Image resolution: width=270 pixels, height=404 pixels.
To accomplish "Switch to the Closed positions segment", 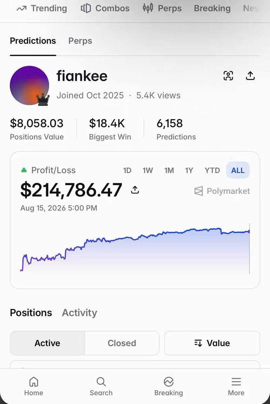I will (x=122, y=343).
